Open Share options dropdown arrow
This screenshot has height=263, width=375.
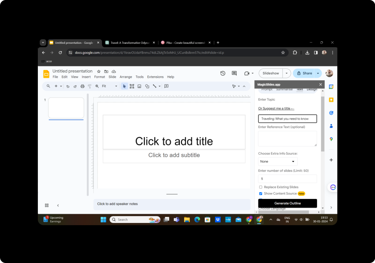(318, 73)
